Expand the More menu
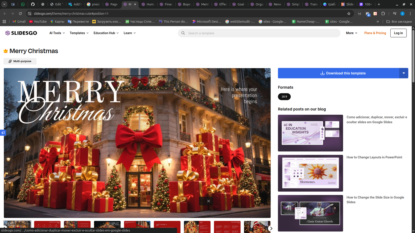Image resolution: width=415 pixels, height=233 pixels. 351,33
